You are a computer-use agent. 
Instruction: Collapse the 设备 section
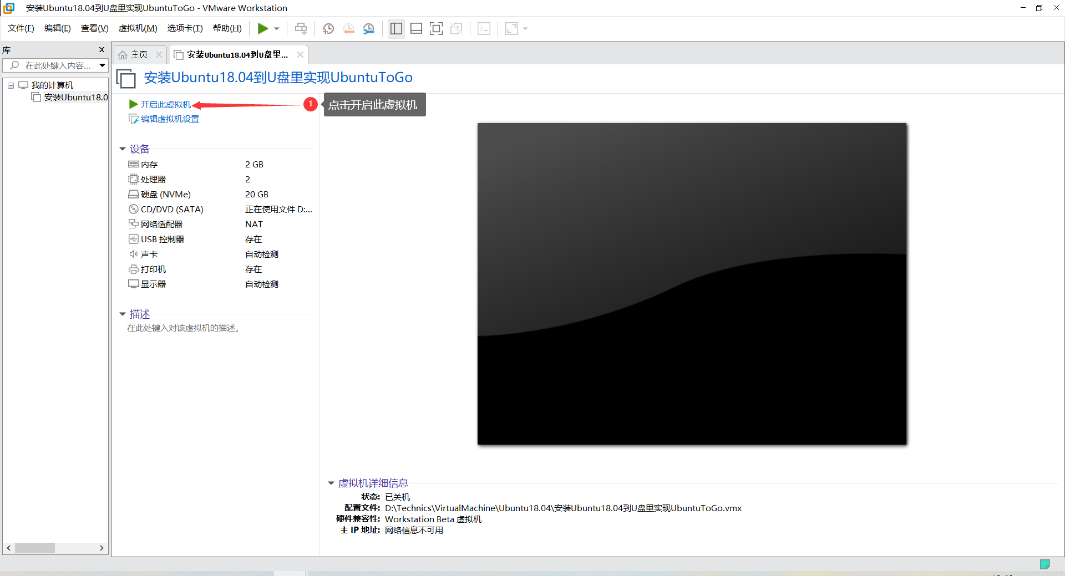click(x=123, y=149)
